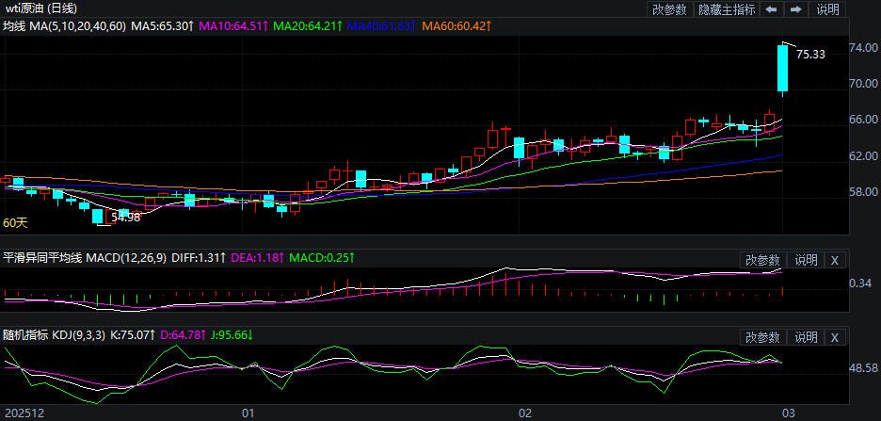Image resolution: width=881 pixels, height=421 pixels.
Task: Toggle 隐藏主指标 to hide main indicator
Action: point(726,9)
